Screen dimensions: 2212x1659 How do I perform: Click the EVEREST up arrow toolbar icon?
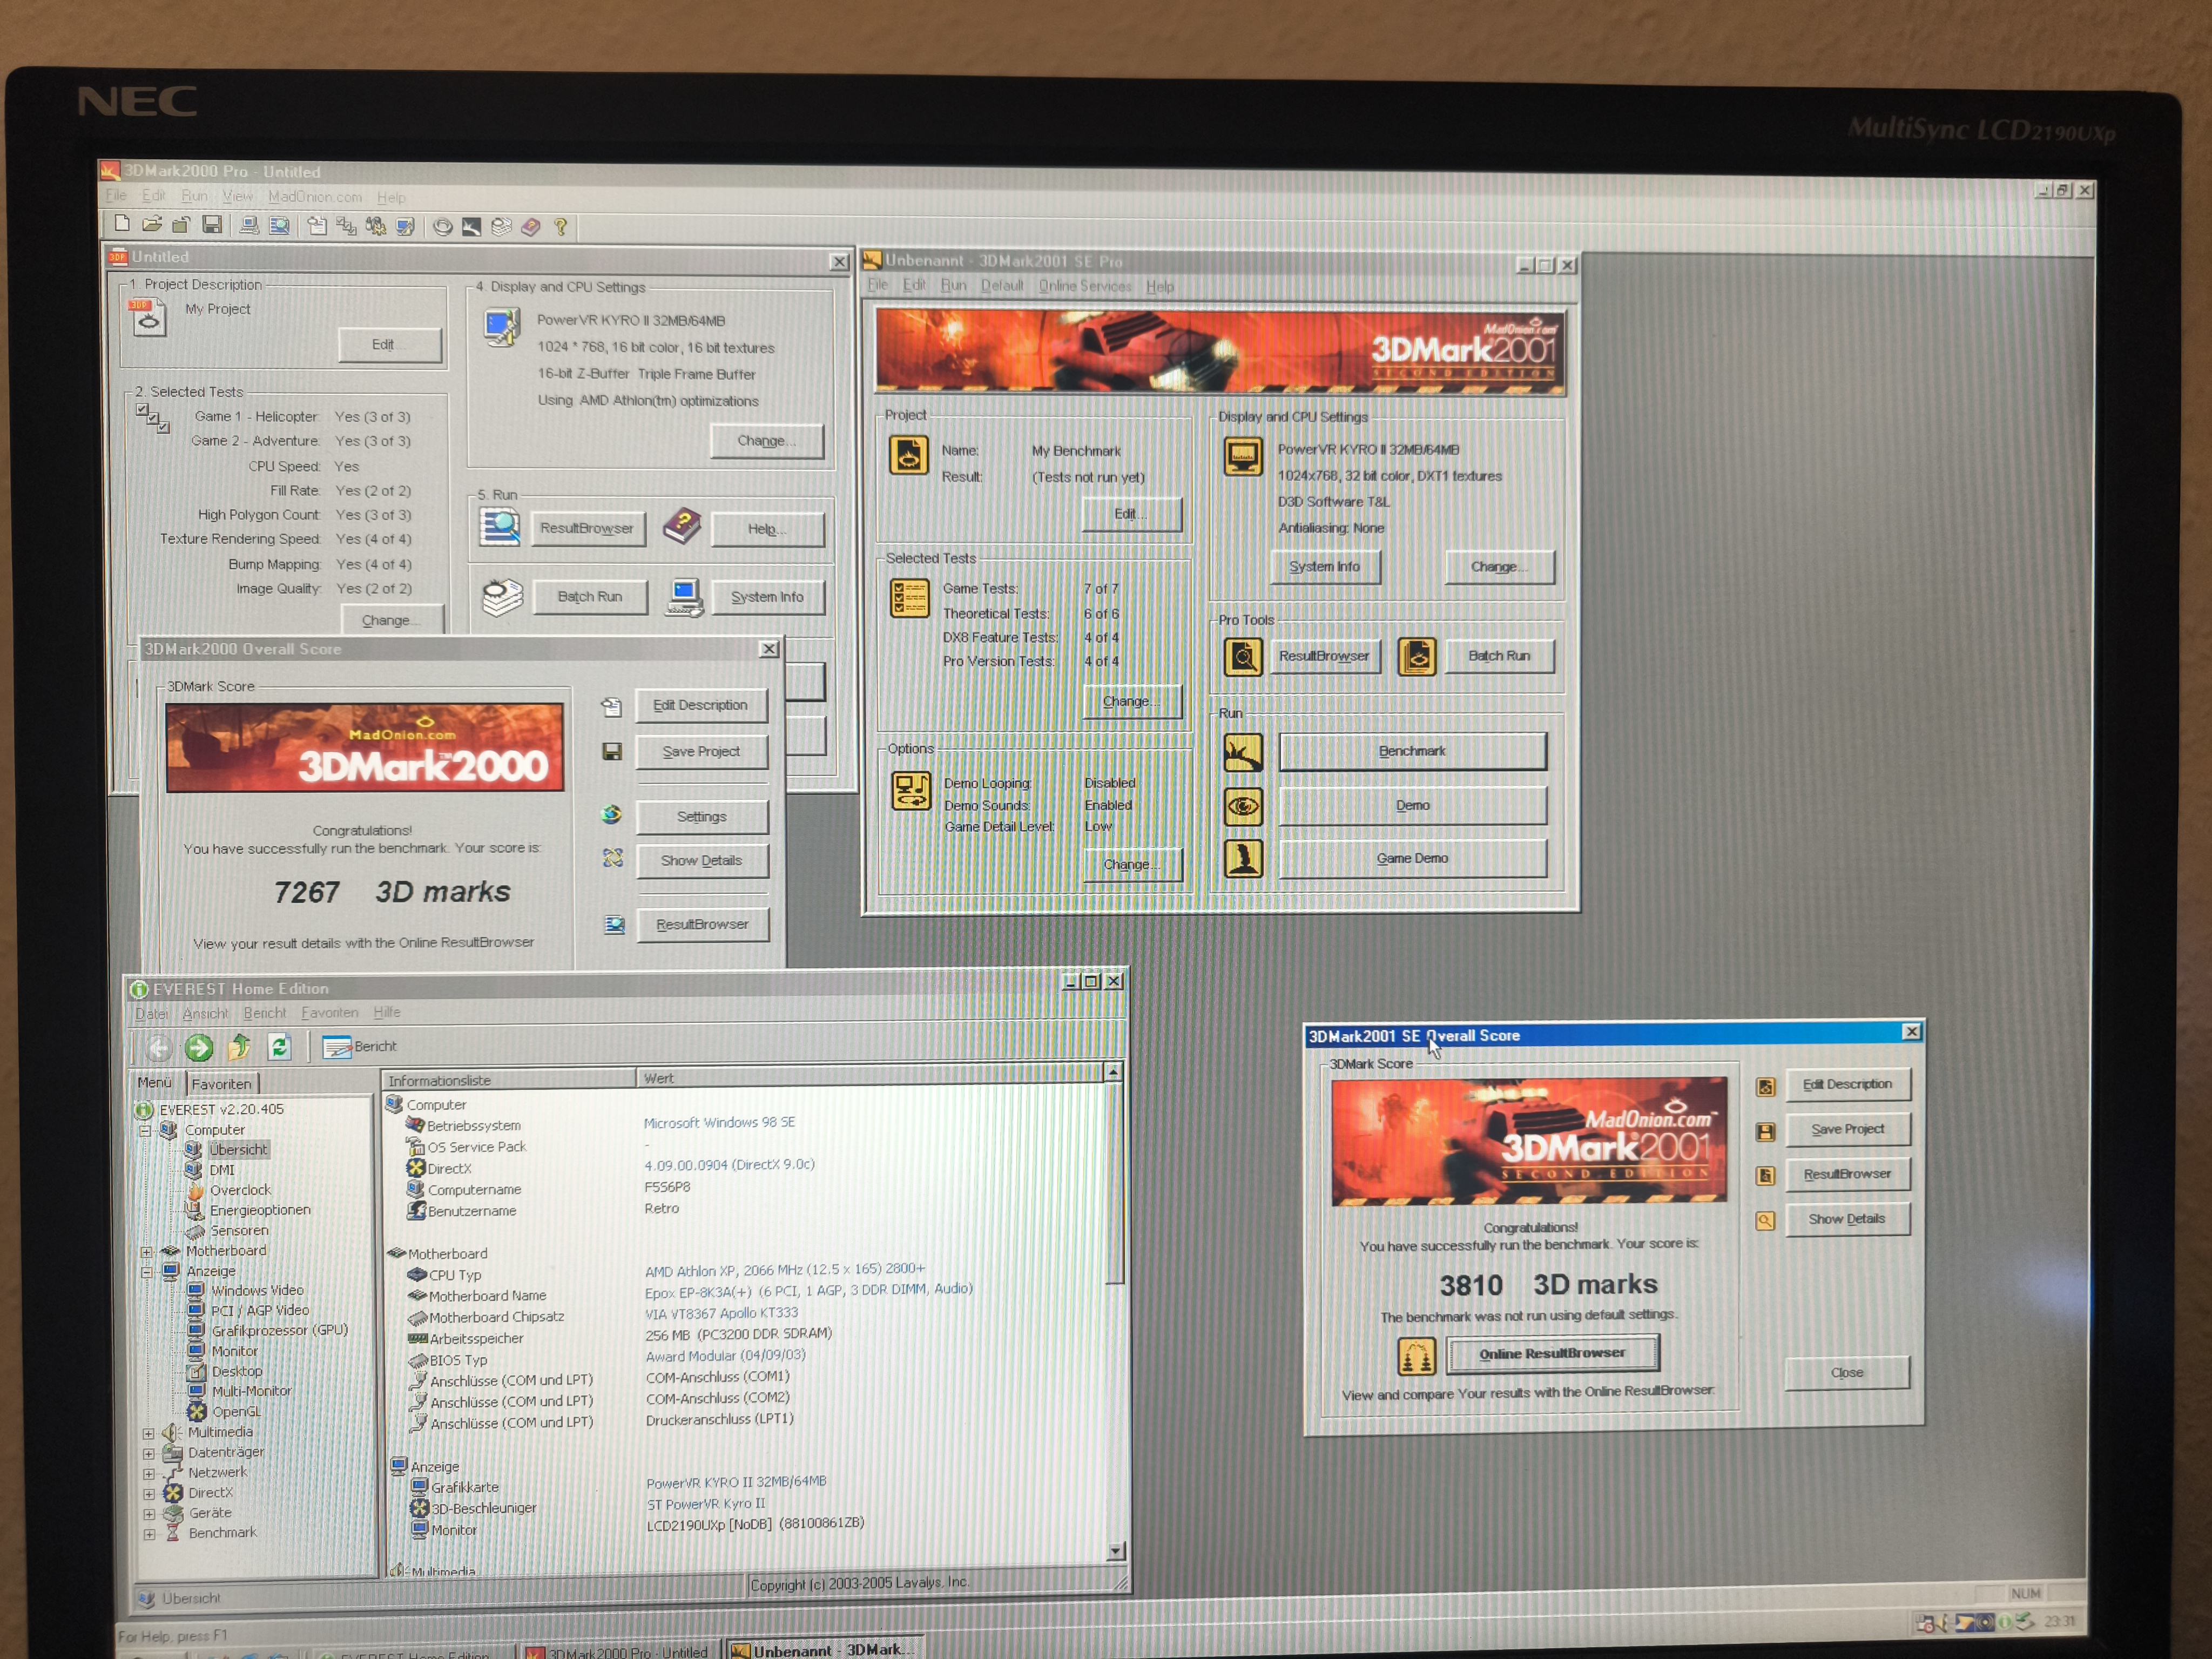click(239, 1047)
